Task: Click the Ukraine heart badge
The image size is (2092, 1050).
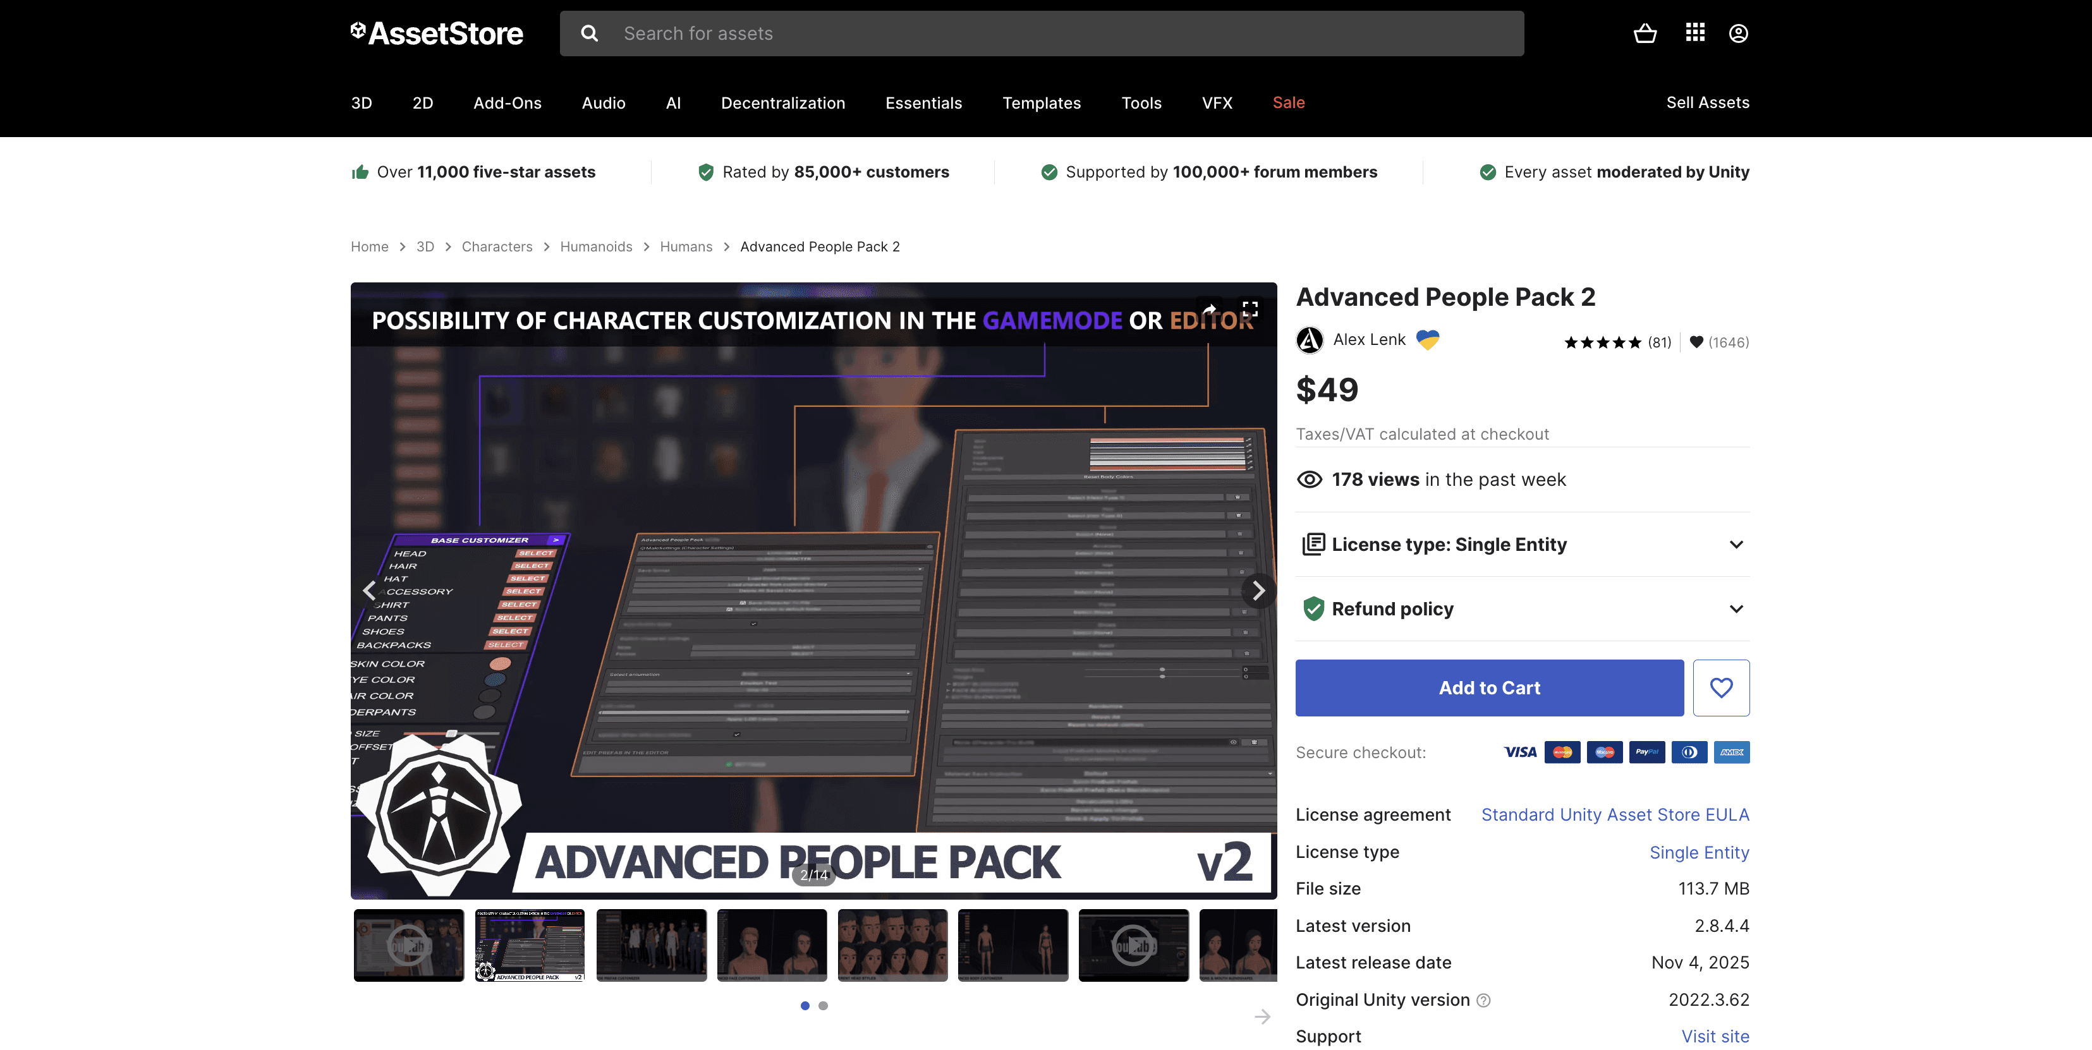Action: coord(1428,339)
